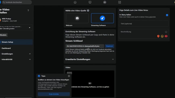Viewport: 175px width, 98px height.
Task: Click the help question mark in sidebar
Action: pos(28,10)
